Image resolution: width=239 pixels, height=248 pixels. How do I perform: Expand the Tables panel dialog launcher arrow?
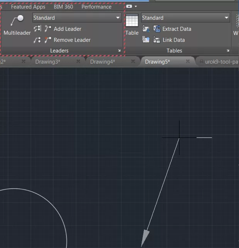click(228, 51)
